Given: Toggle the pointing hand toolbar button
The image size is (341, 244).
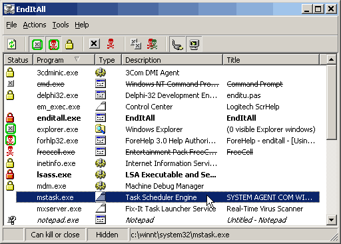Looking at the screenshot, I should click(x=177, y=44).
